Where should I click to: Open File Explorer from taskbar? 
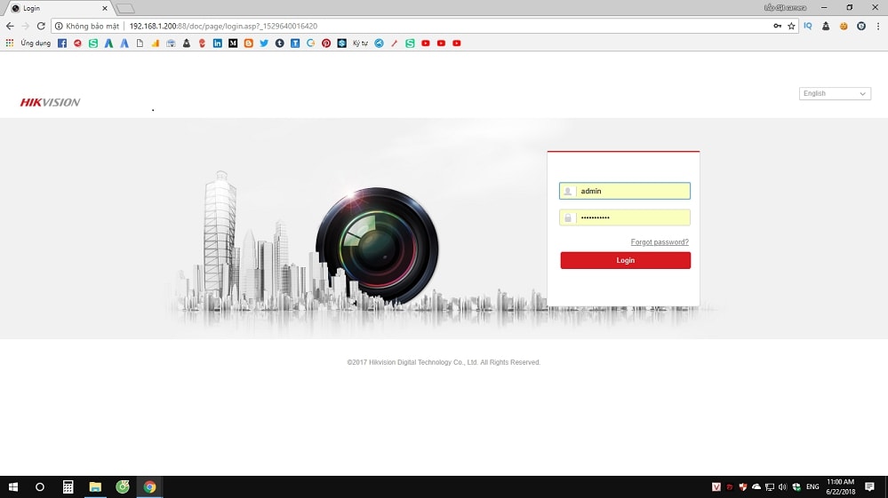point(95,486)
